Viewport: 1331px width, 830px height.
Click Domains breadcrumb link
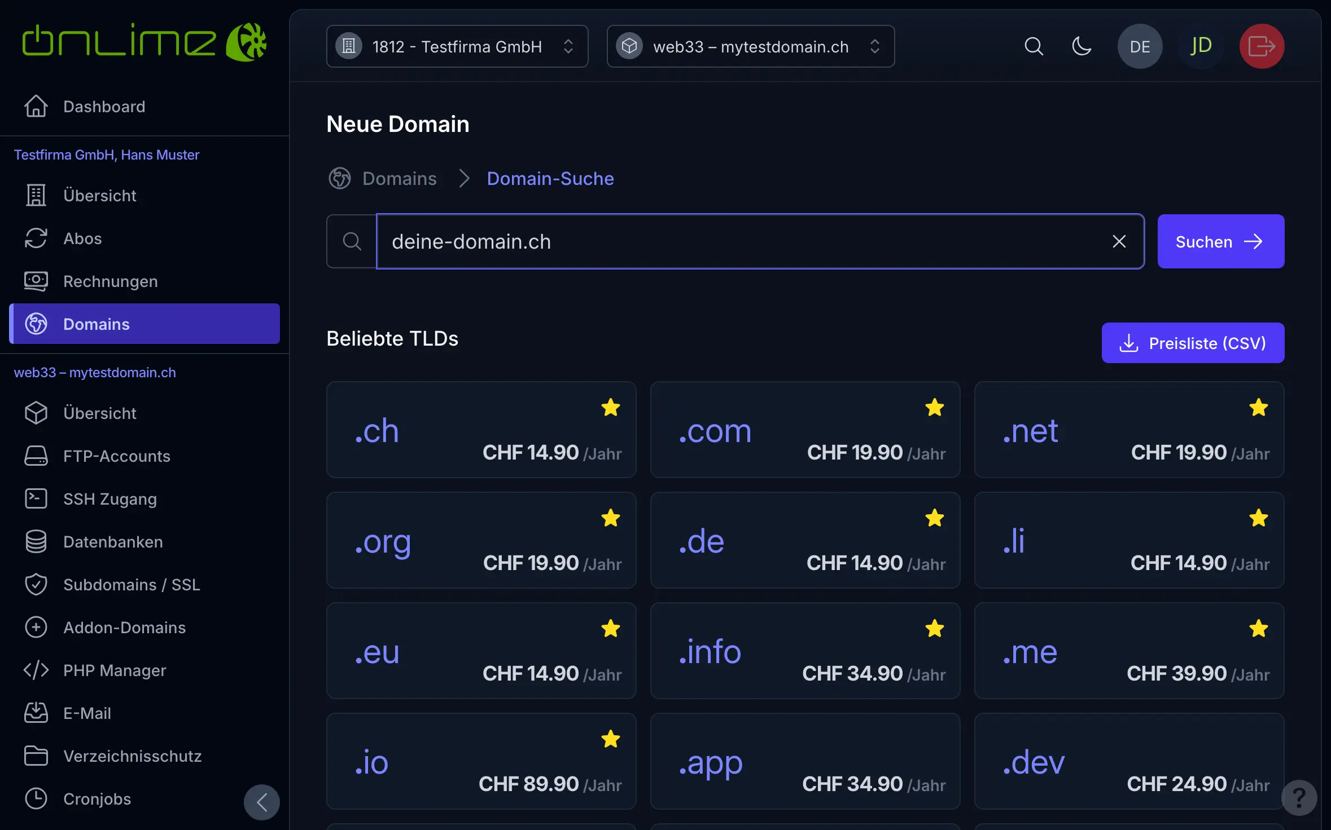coord(399,179)
